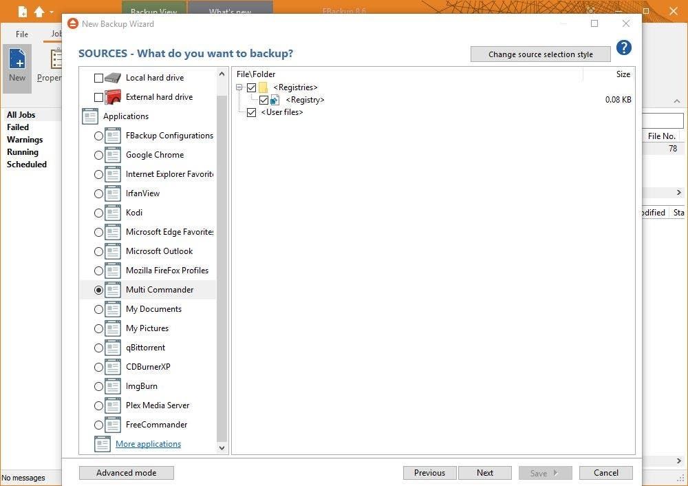Click the Google Chrome plugin icon

pyautogui.click(x=113, y=155)
